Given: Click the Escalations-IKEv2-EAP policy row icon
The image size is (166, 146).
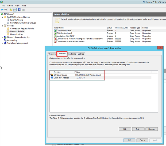Looking at the screenshot, I should coord(55,36).
